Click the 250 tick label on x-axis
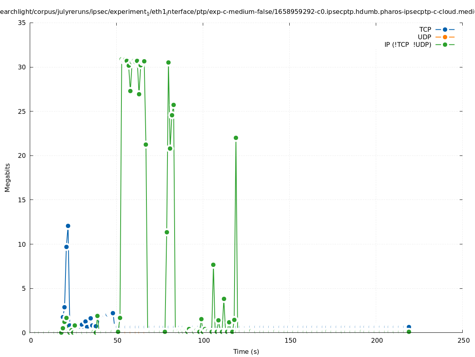The height and width of the screenshot is (357, 475). [463, 340]
